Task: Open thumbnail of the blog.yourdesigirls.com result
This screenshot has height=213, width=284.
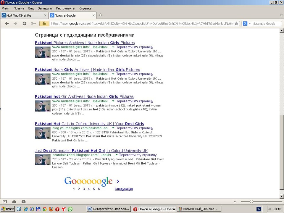Action: 43,133
